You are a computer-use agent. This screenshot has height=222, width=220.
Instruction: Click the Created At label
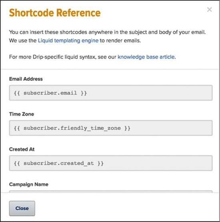[22, 149]
